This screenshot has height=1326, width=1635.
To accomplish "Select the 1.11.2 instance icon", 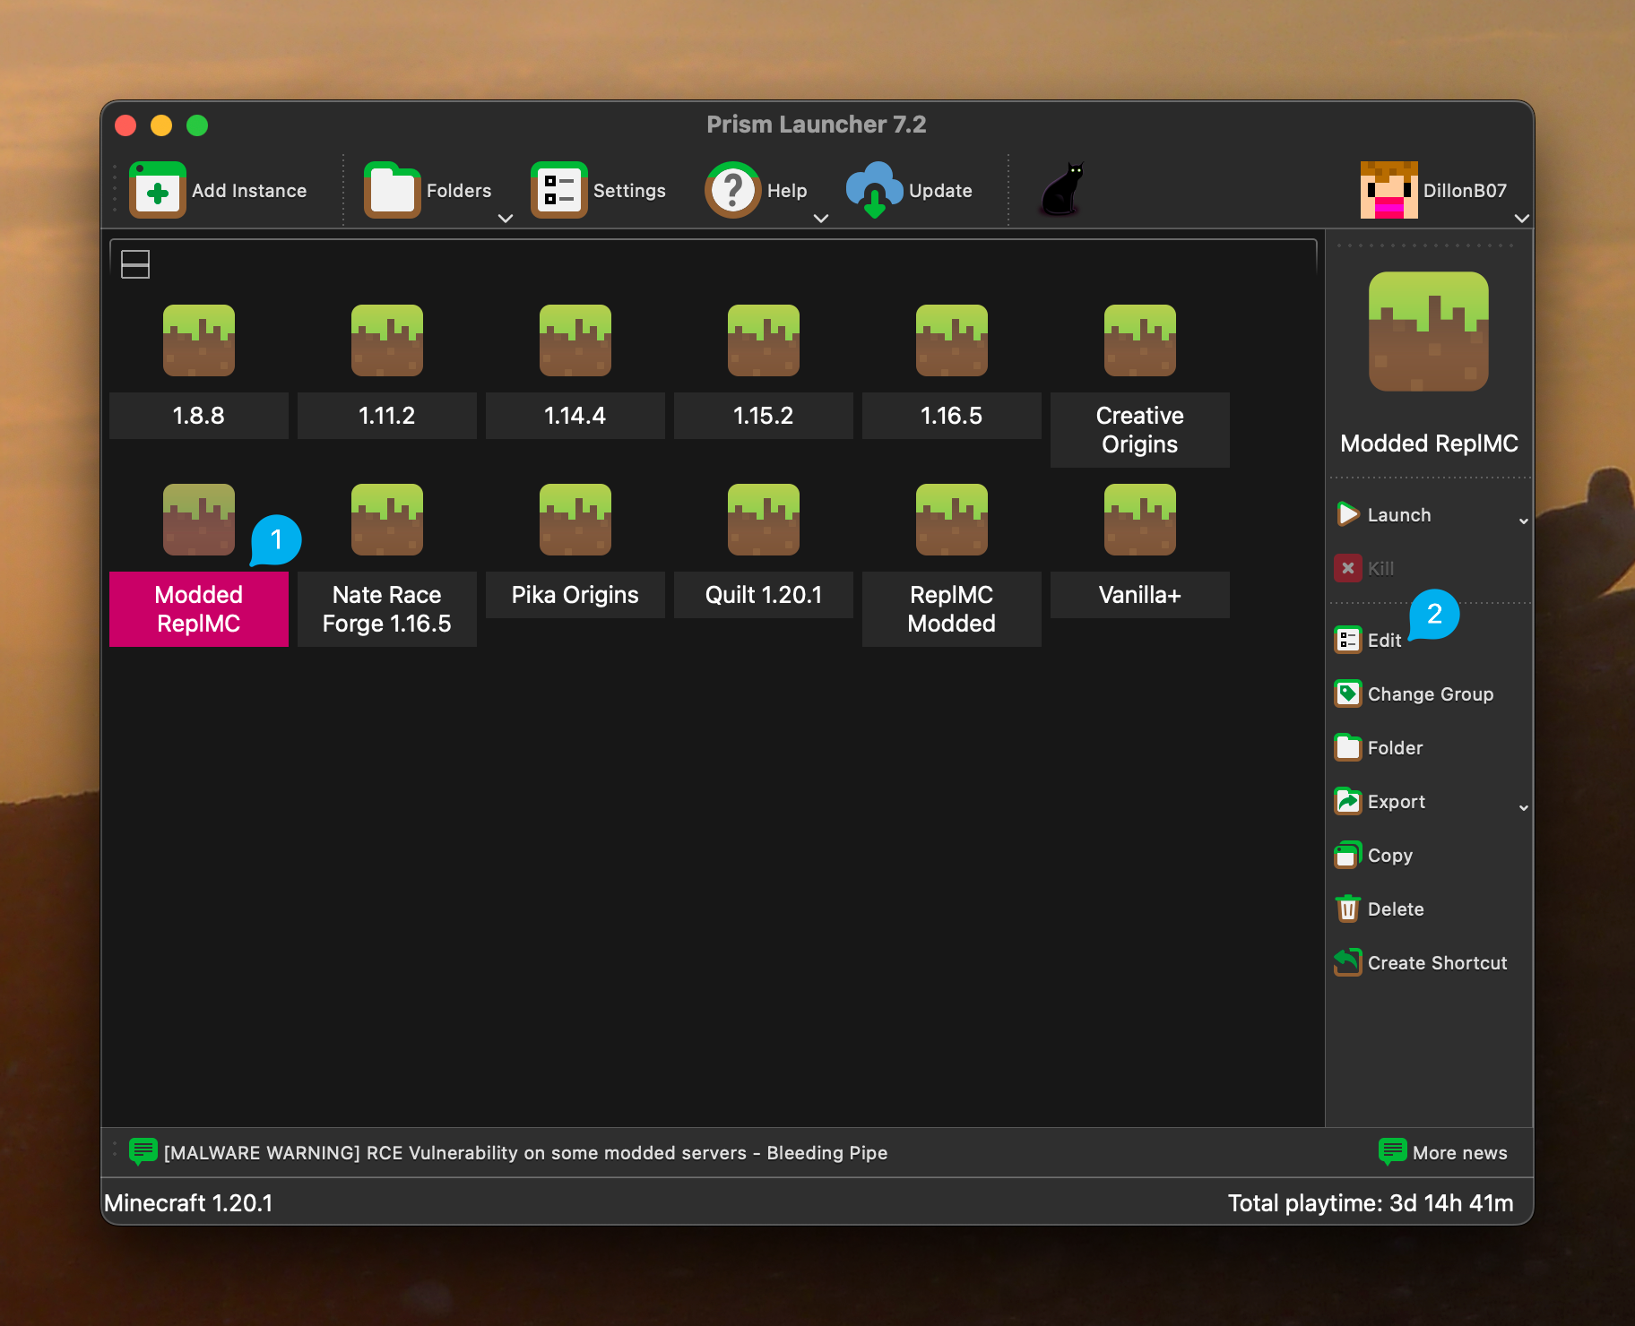I will tap(387, 340).
